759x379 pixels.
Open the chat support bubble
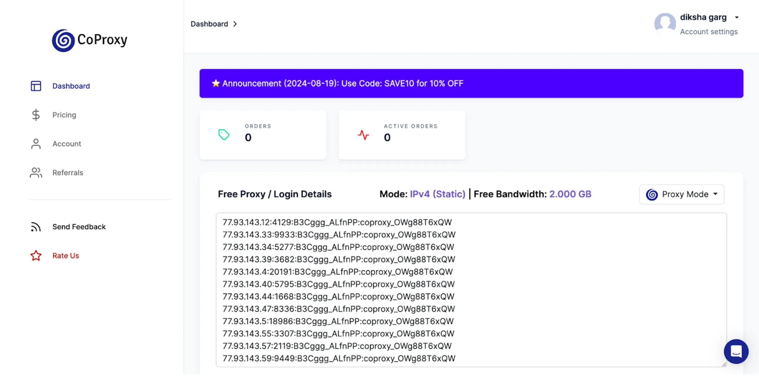(x=736, y=351)
